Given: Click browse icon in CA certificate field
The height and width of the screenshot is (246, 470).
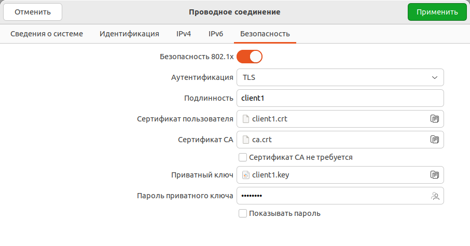Looking at the screenshot, I should [435, 140].
